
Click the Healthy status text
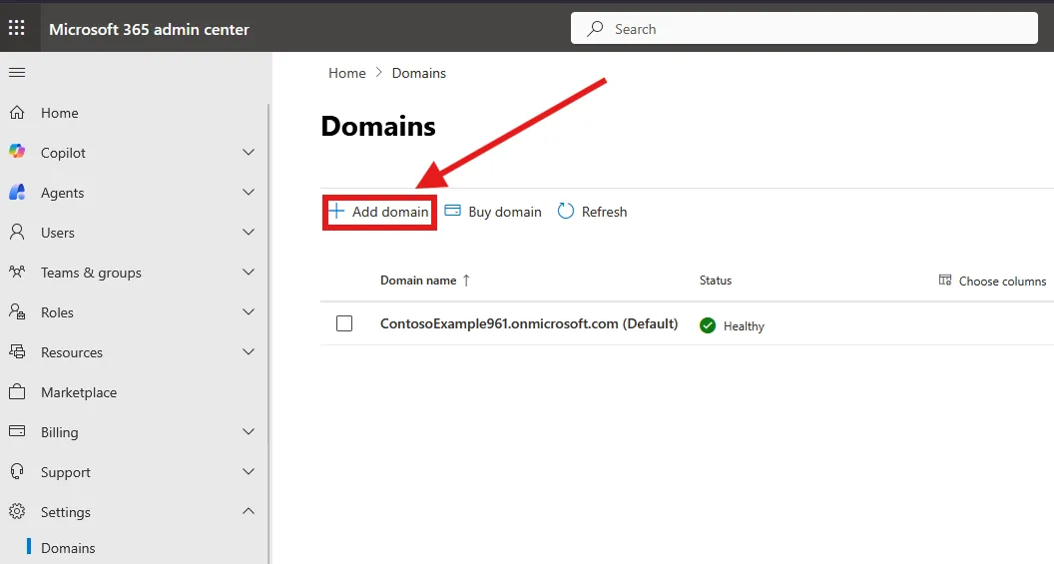pos(744,326)
